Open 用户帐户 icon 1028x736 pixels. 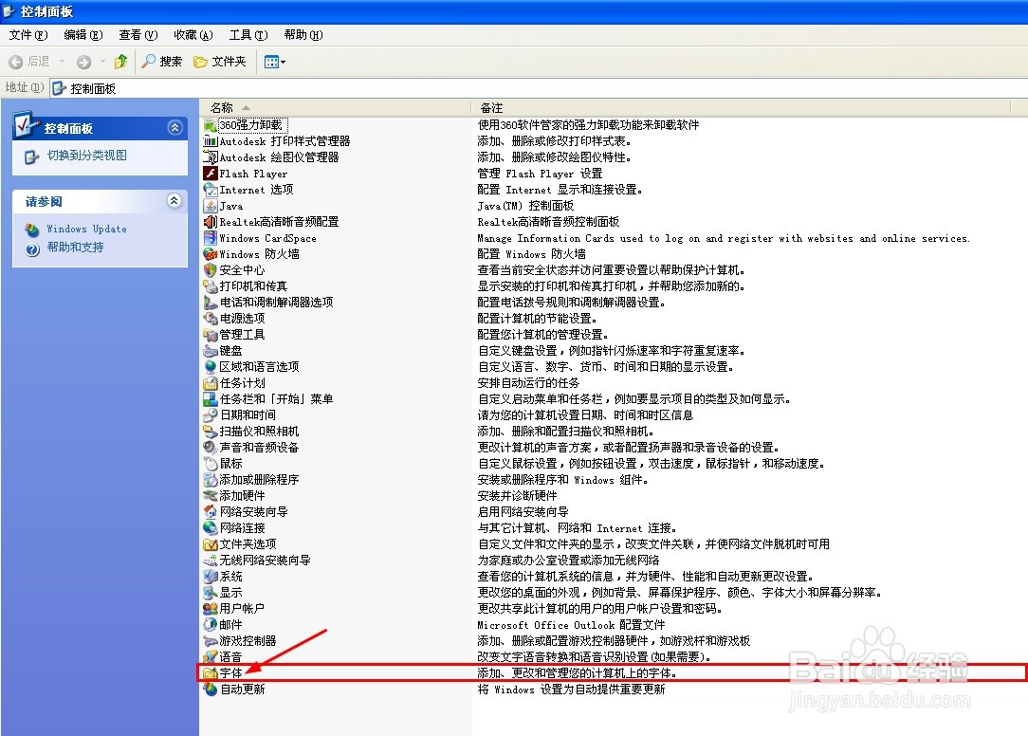pyautogui.click(x=210, y=609)
